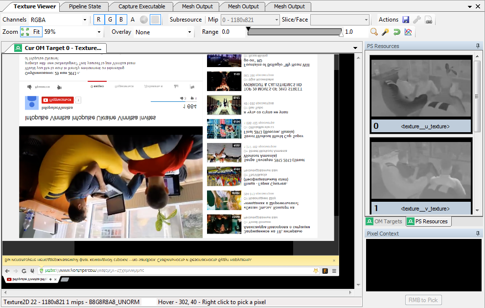
Task: Click the Pixel Context black preview area
Action: pos(424,265)
